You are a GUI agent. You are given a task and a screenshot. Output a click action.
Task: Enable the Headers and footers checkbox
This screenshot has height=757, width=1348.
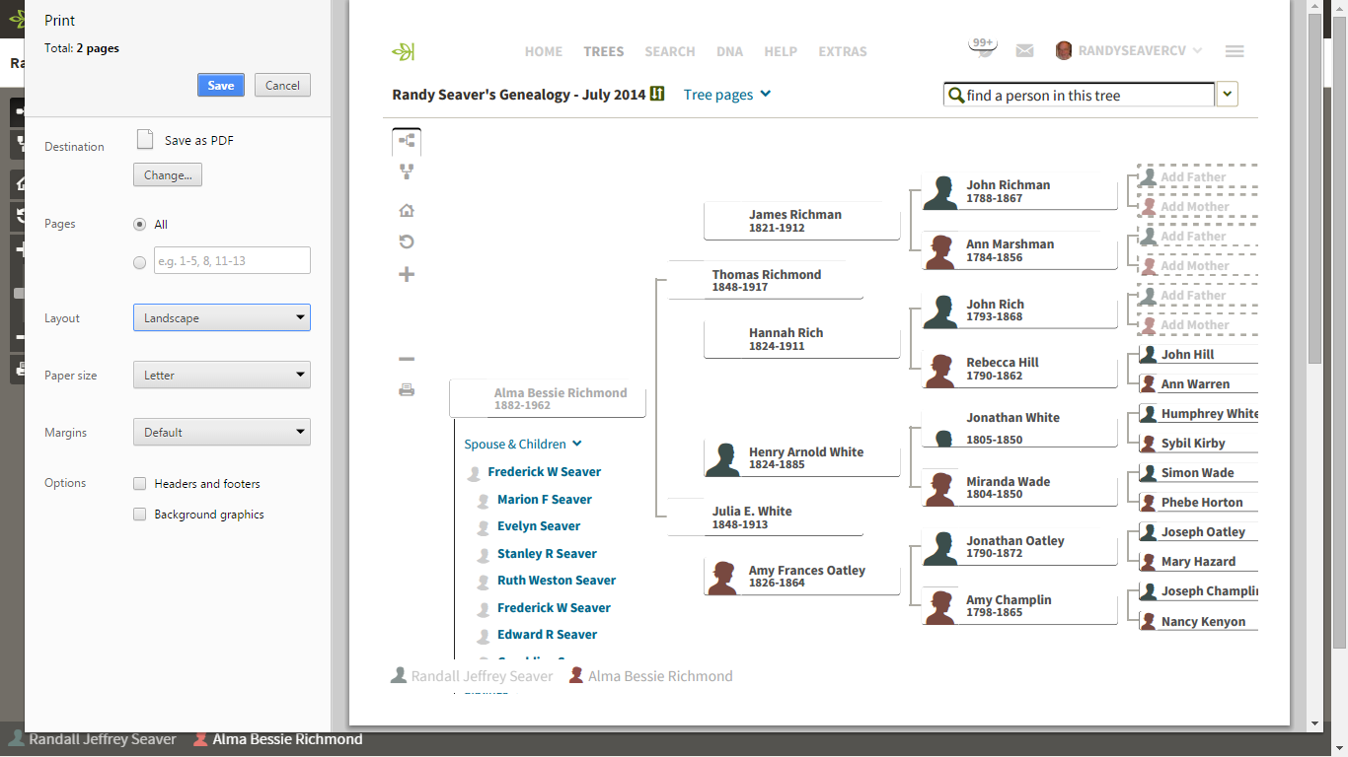[140, 483]
